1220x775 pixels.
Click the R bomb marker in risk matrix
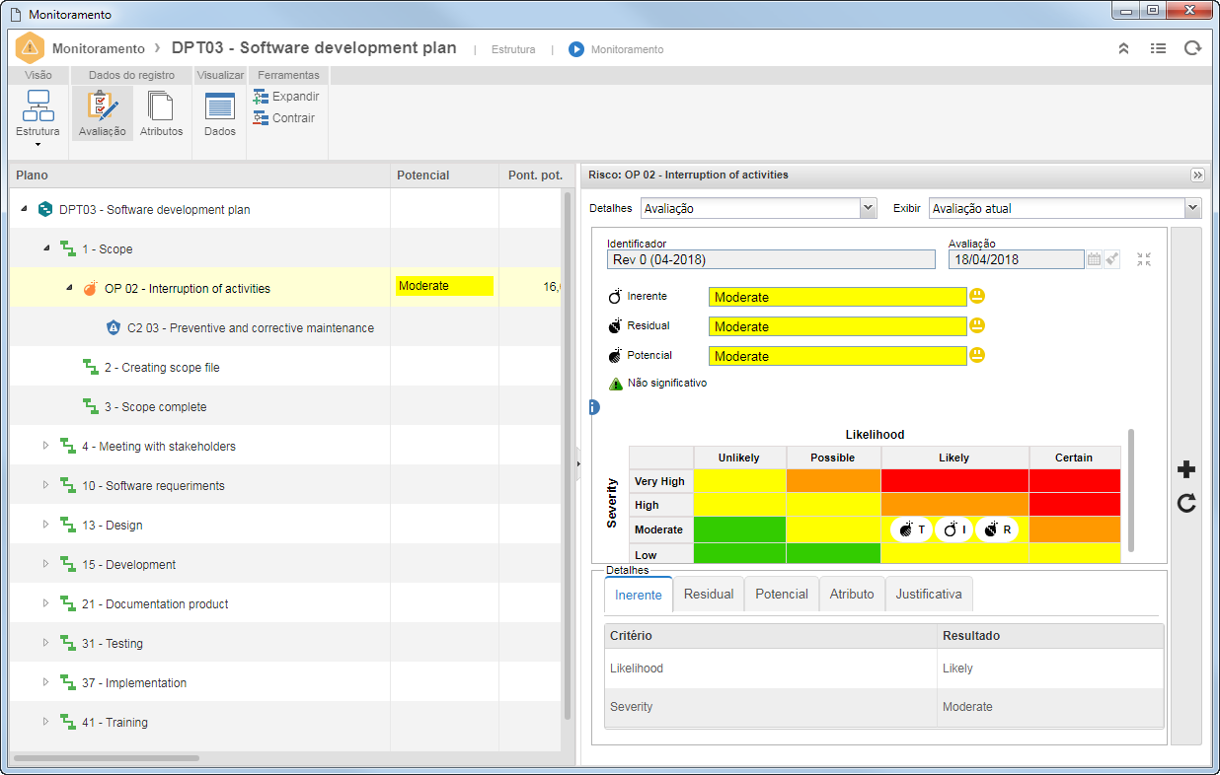point(997,529)
